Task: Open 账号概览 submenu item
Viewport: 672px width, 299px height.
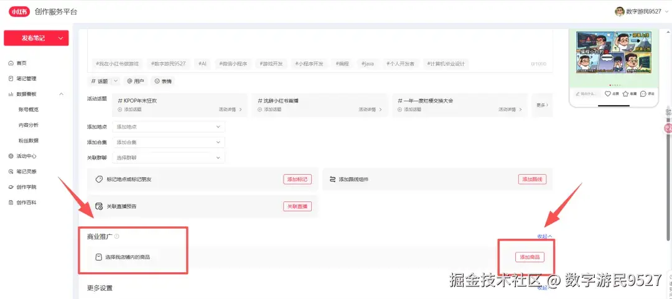Action: 28,109
